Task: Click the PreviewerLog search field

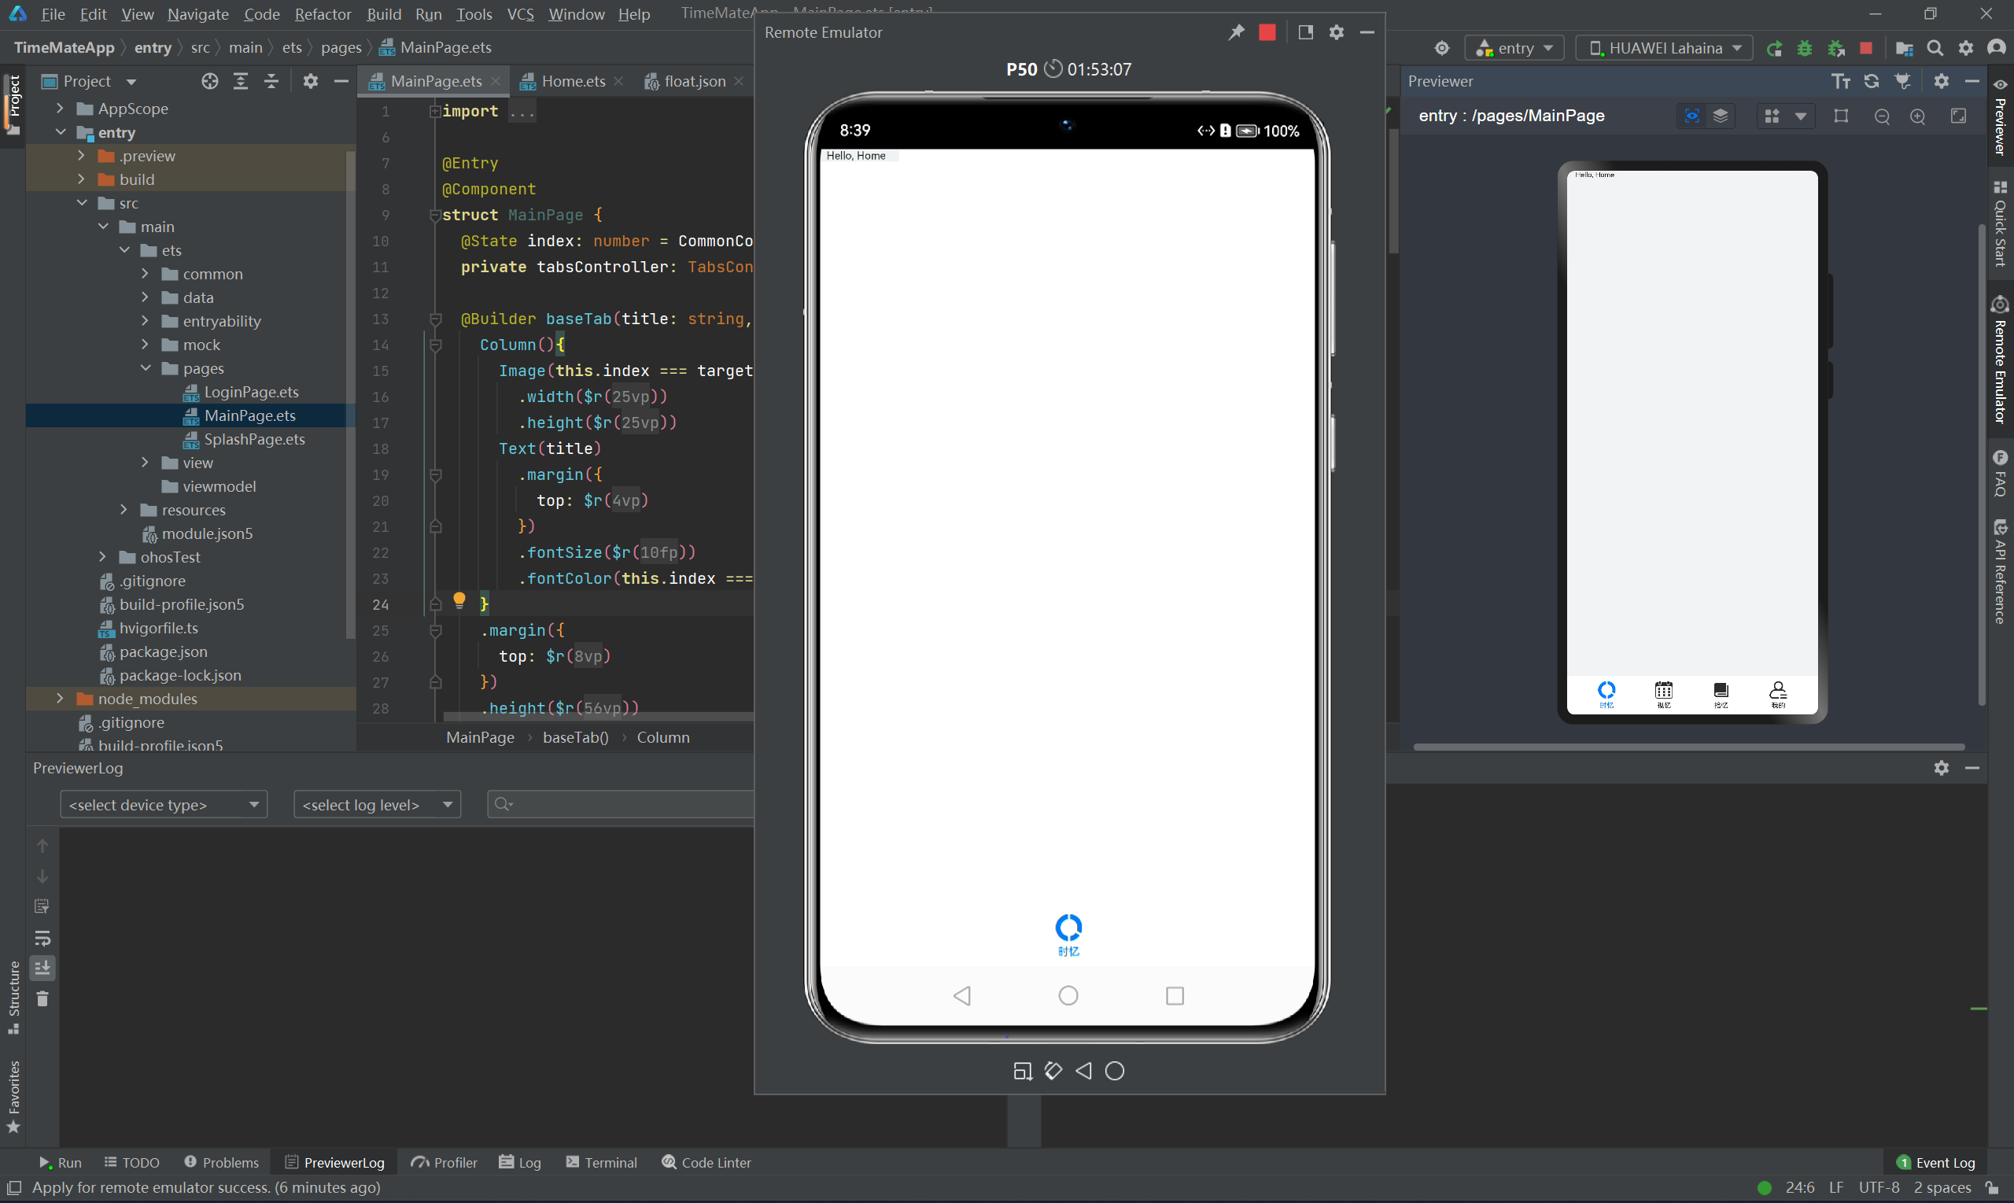Action: click(x=621, y=804)
